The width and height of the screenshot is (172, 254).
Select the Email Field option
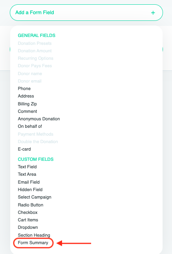tap(29, 182)
